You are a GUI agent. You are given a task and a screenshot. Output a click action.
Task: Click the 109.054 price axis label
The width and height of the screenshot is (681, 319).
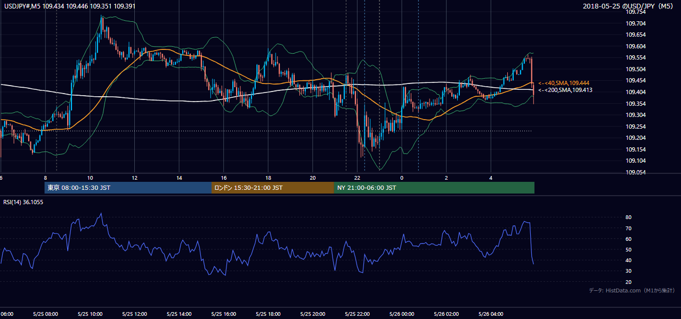coord(636,172)
